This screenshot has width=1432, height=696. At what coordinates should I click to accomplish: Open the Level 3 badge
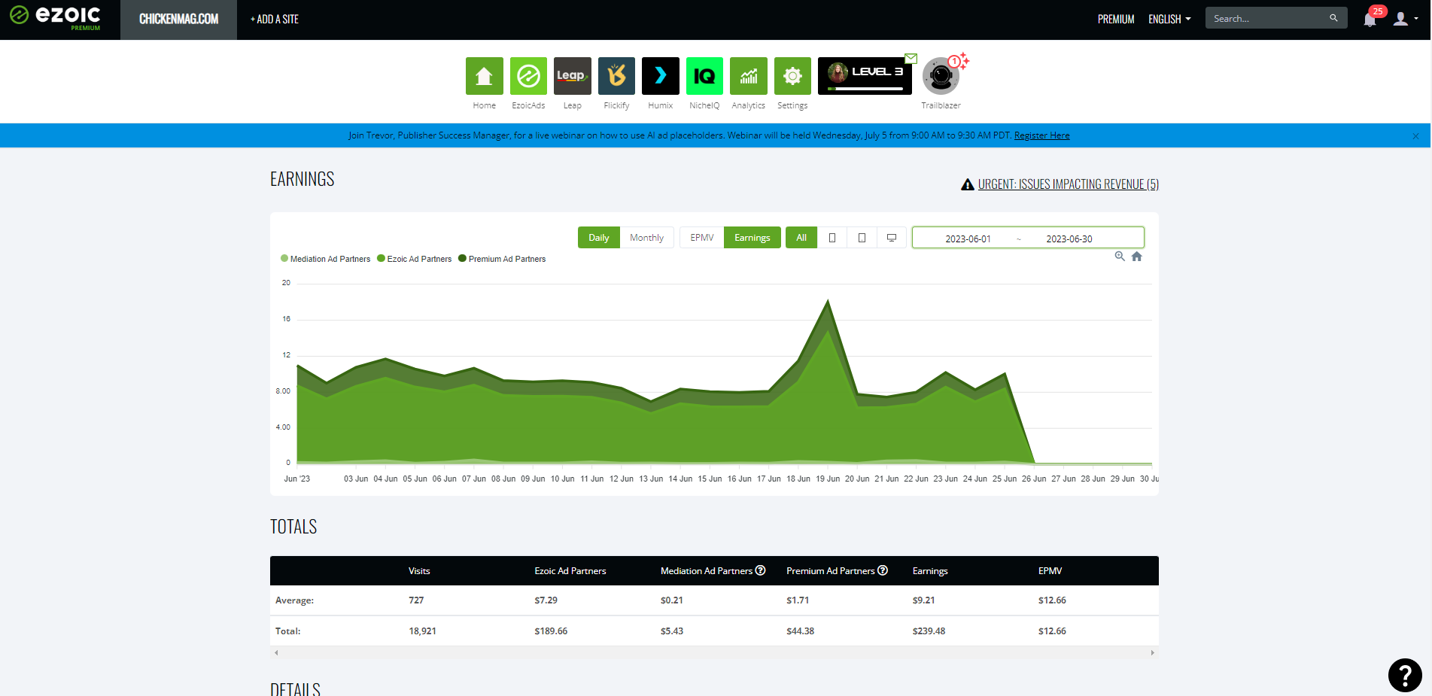865,76
